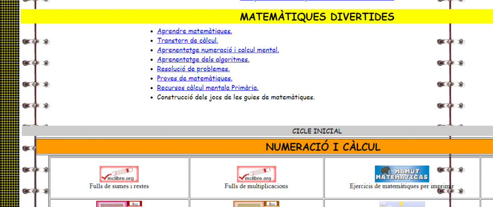493x207 pixels.
Task: Visit the Proves de matemàtiques link
Action: pos(195,78)
